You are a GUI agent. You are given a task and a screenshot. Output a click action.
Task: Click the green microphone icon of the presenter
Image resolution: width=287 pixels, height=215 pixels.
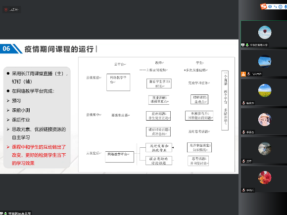point(247,45)
